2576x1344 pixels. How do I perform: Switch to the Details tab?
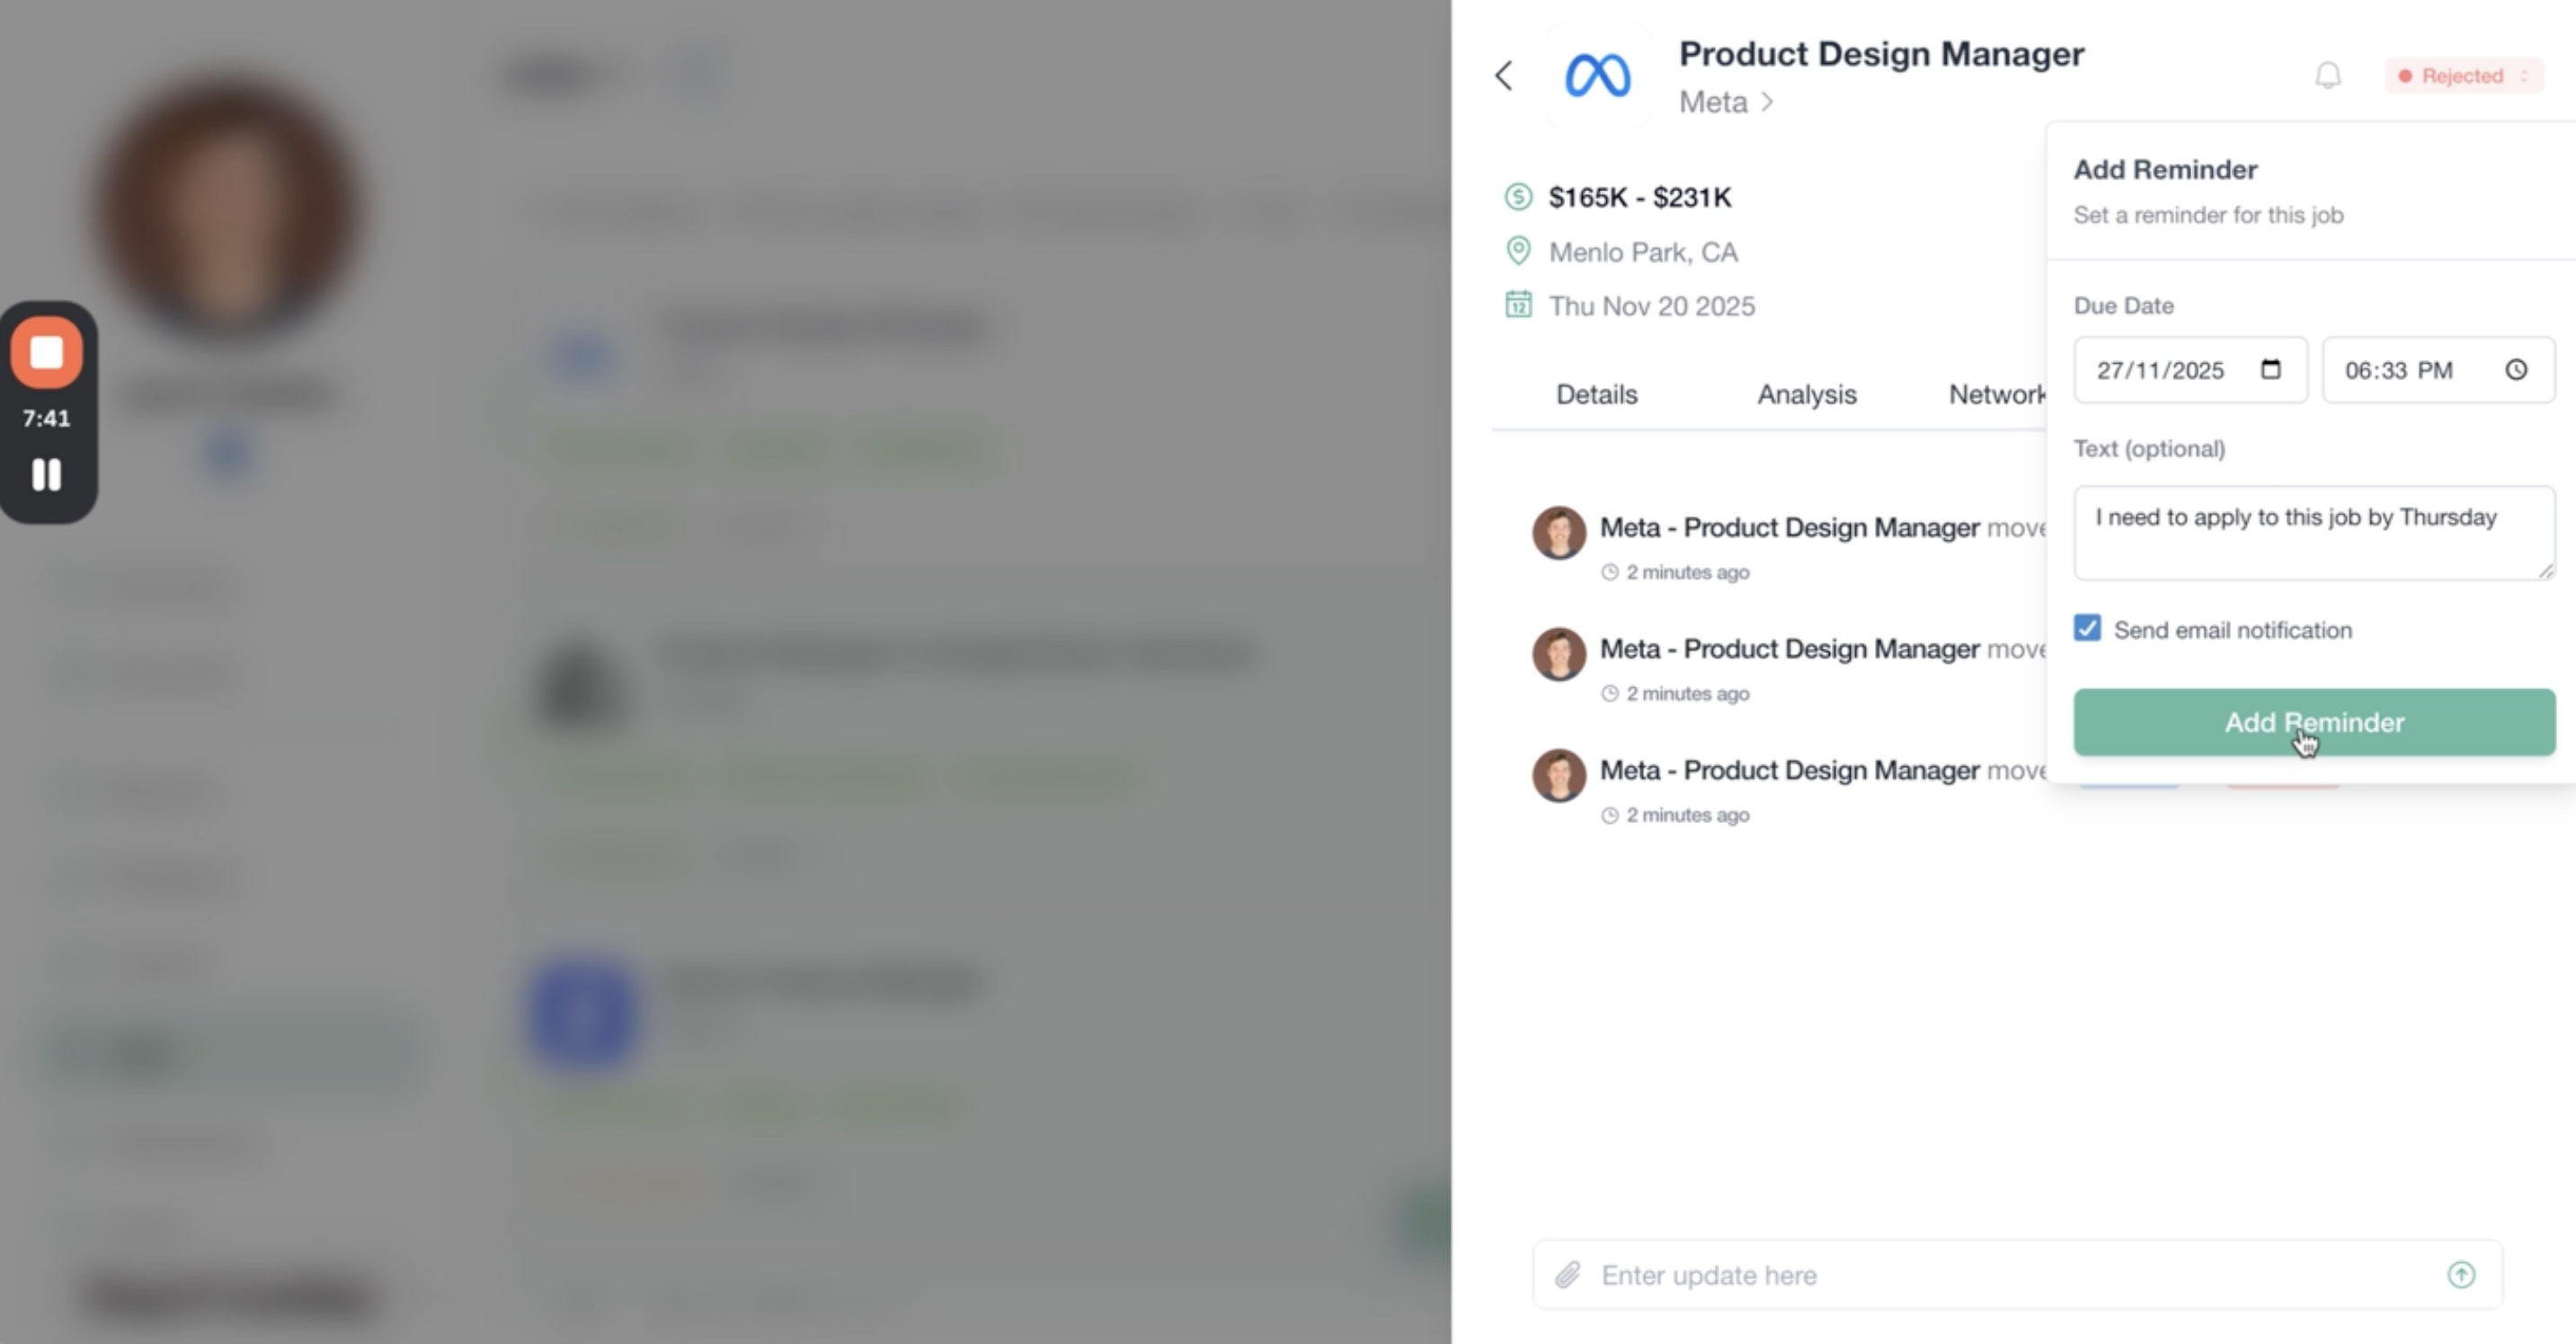[x=1596, y=394]
